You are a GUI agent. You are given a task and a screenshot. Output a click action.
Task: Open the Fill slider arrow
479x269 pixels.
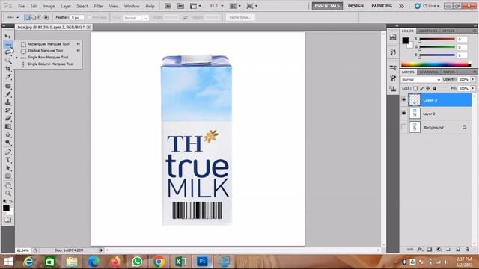473,88
